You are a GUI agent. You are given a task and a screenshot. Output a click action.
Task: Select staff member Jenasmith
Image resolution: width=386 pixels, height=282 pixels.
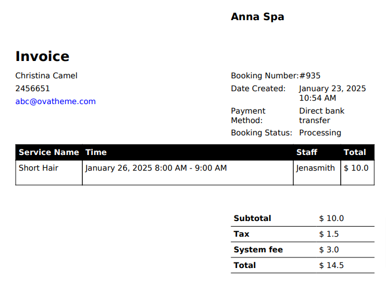[316, 168]
